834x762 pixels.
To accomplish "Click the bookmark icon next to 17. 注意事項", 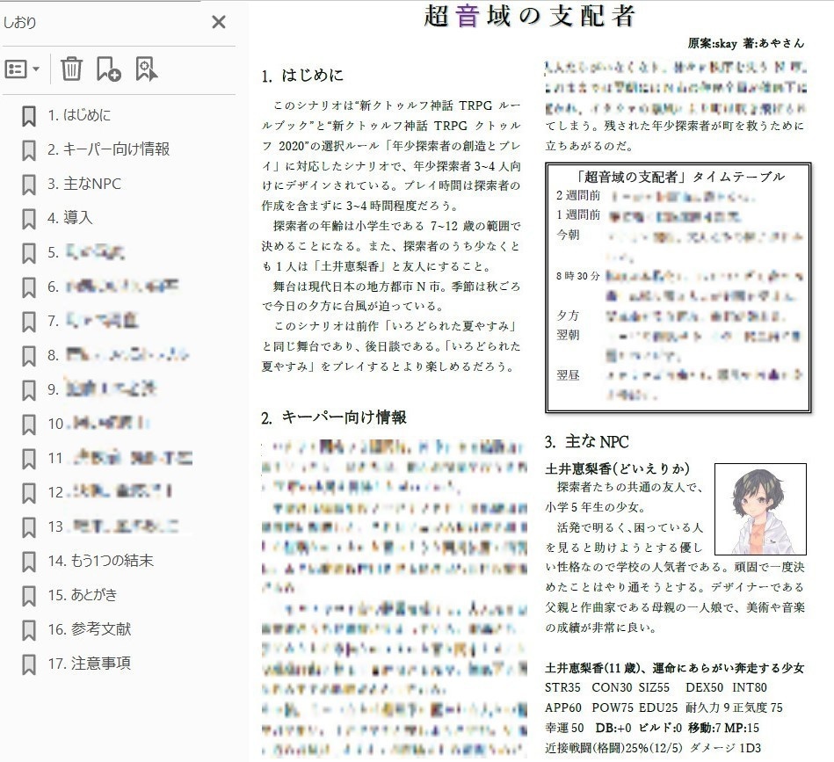I will [29, 663].
